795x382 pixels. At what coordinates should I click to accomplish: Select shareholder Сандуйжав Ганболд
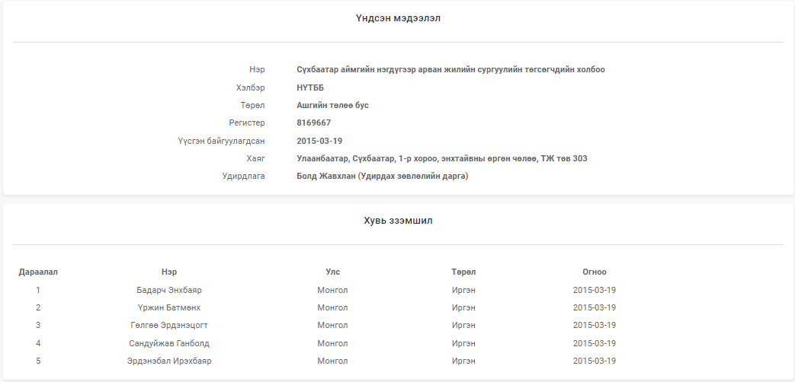(x=169, y=343)
